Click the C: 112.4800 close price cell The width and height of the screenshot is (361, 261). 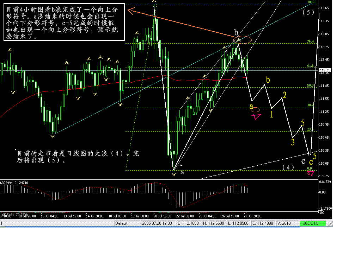coord(263,223)
